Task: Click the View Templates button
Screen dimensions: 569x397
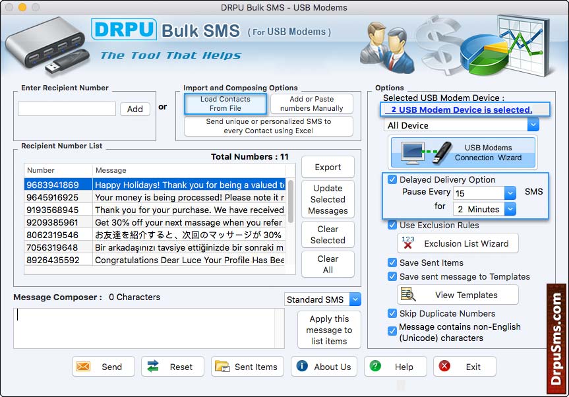Action: click(x=458, y=295)
